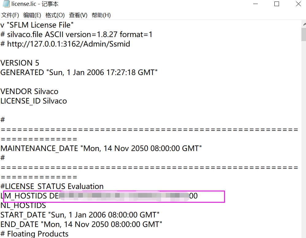This screenshot has height=238, width=306.
Task: Click the '#LICENSE_STATUS Evaluation' line
Action: 52,187
